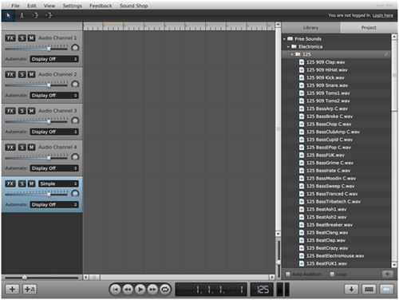Open the Simple instrument selector dropdown

tap(58, 184)
